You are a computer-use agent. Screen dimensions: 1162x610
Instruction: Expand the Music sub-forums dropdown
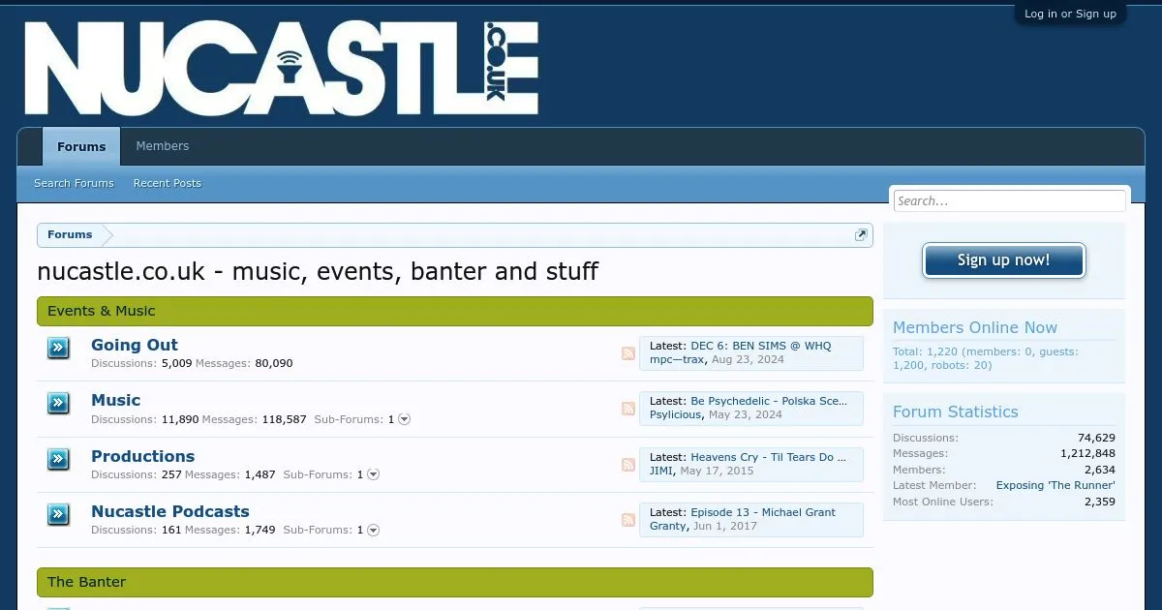(x=405, y=419)
